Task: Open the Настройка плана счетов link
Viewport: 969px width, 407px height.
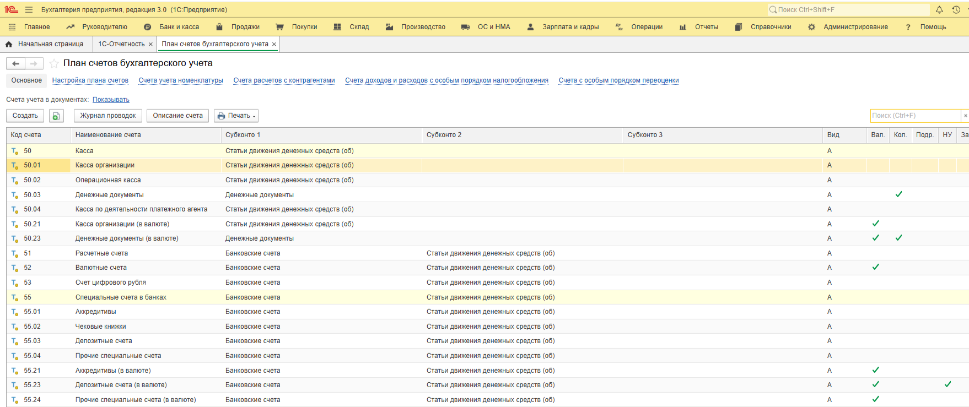Action: tap(90, 80)
